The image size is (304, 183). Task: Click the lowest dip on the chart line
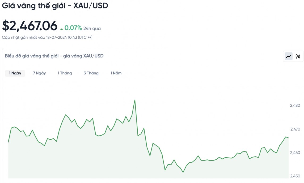tap(183, 172)
